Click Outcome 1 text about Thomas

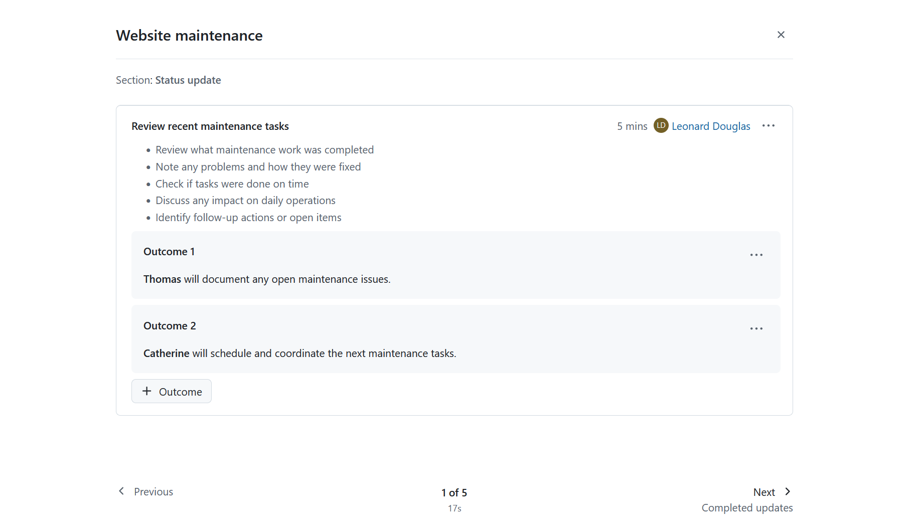267,279
